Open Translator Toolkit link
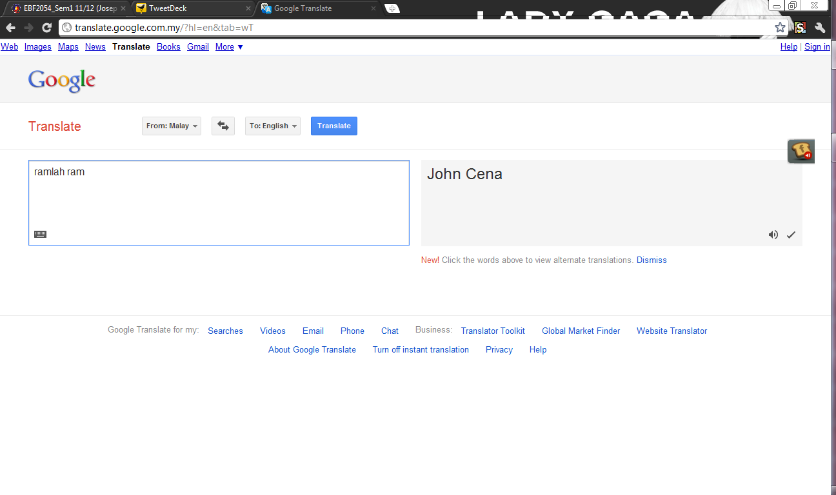 [493, 331]
